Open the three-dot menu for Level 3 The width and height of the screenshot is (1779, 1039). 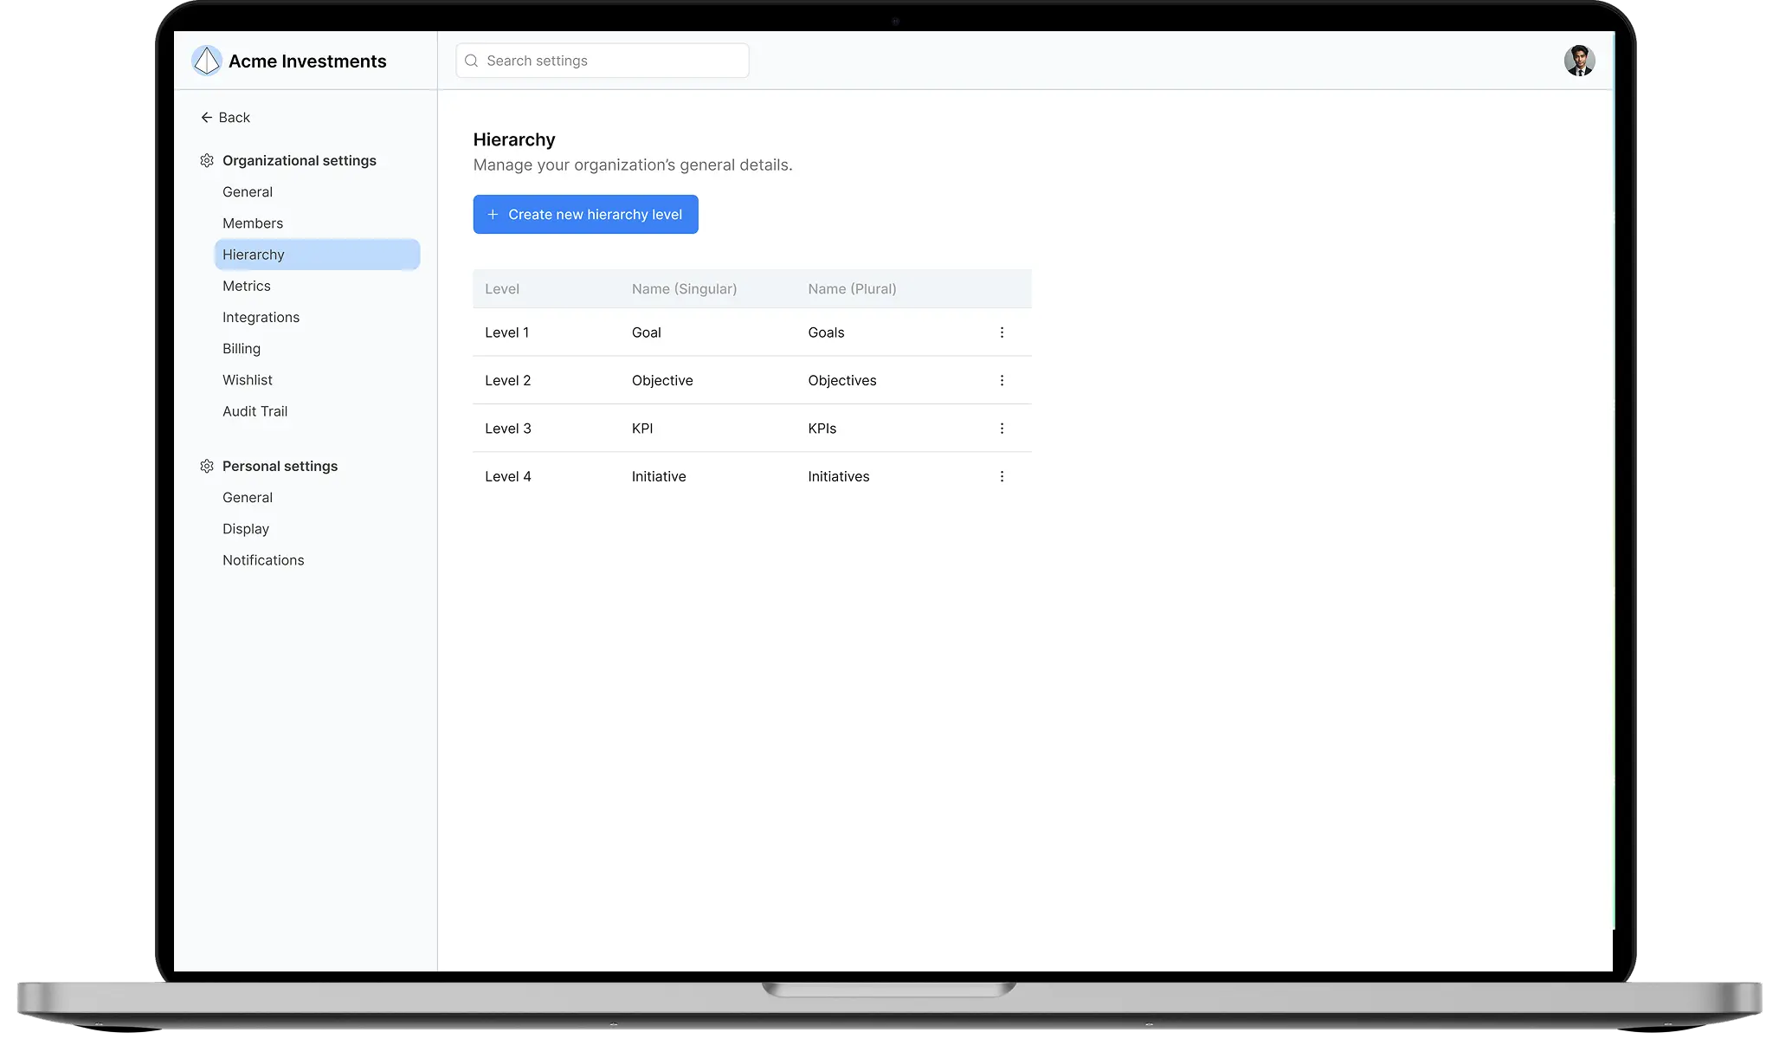click(1002, 429)
